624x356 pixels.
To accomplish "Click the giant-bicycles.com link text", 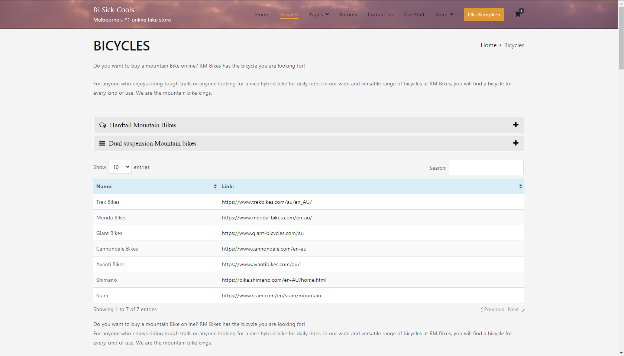I will click(x=263, y=233).
